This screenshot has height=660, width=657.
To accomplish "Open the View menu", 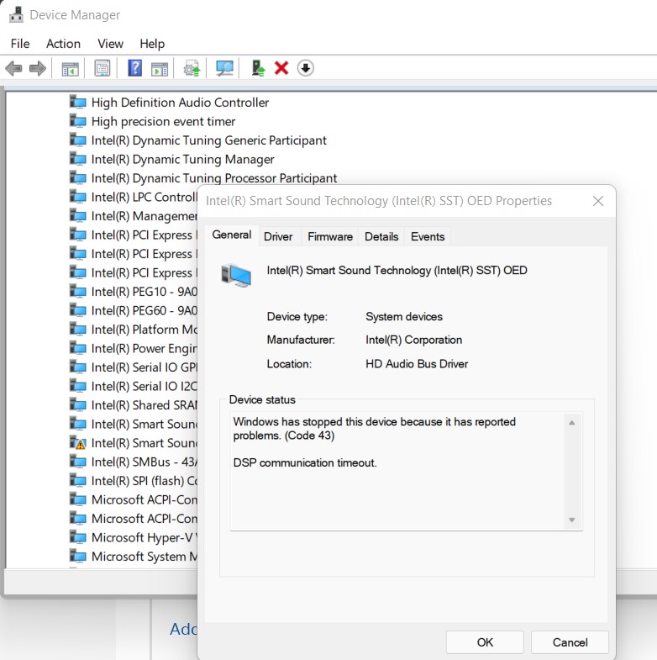I will (x=110, y=44).
